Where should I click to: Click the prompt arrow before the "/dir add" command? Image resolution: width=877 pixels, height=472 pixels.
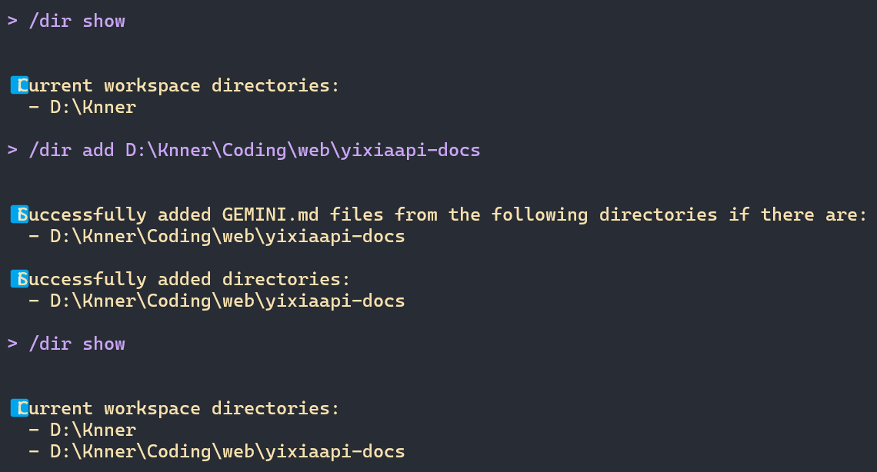point(12,150)
